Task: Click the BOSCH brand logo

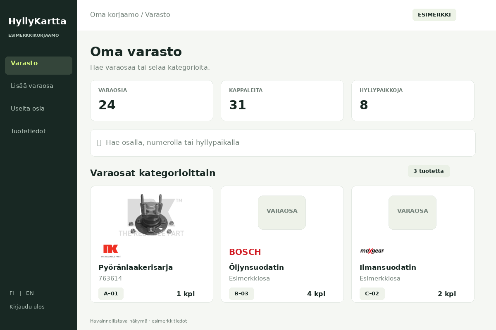Action: [x=245, y=252]
